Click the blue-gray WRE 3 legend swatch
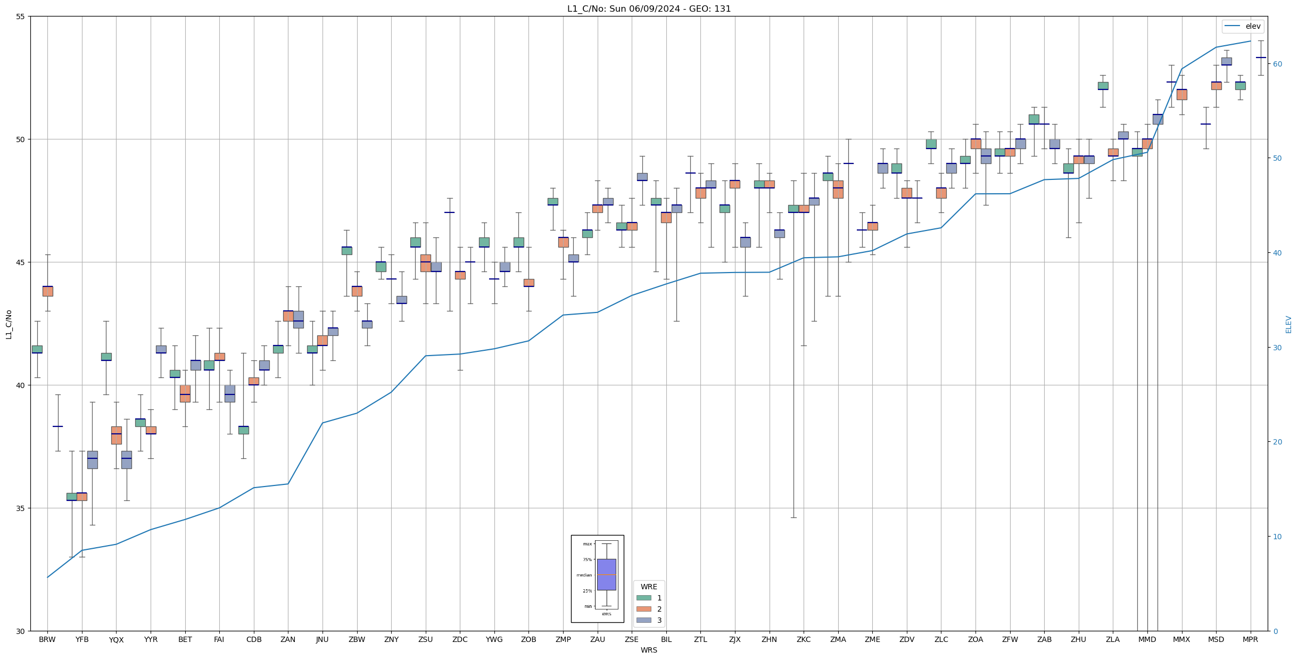1298x659 pixels. point(643,620)
